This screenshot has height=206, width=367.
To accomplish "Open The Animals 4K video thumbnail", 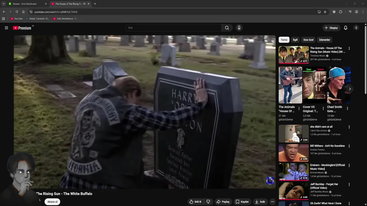I will tap(294, 55).
